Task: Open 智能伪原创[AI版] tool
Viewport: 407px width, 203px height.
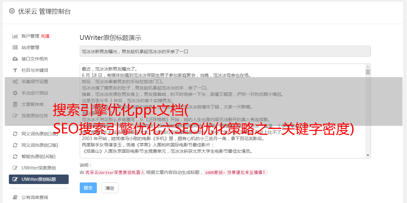Action: tap(39, 157)
